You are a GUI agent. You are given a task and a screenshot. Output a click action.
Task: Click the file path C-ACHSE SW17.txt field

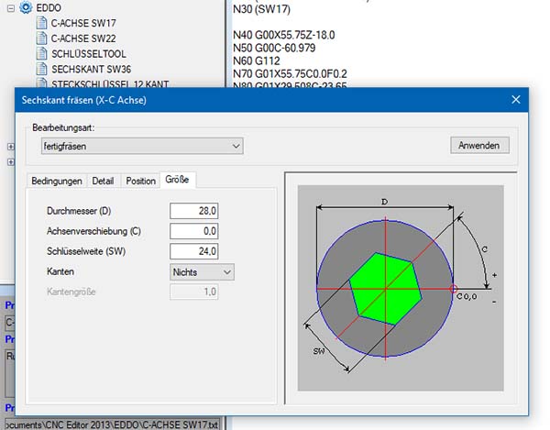coord(112,424)
